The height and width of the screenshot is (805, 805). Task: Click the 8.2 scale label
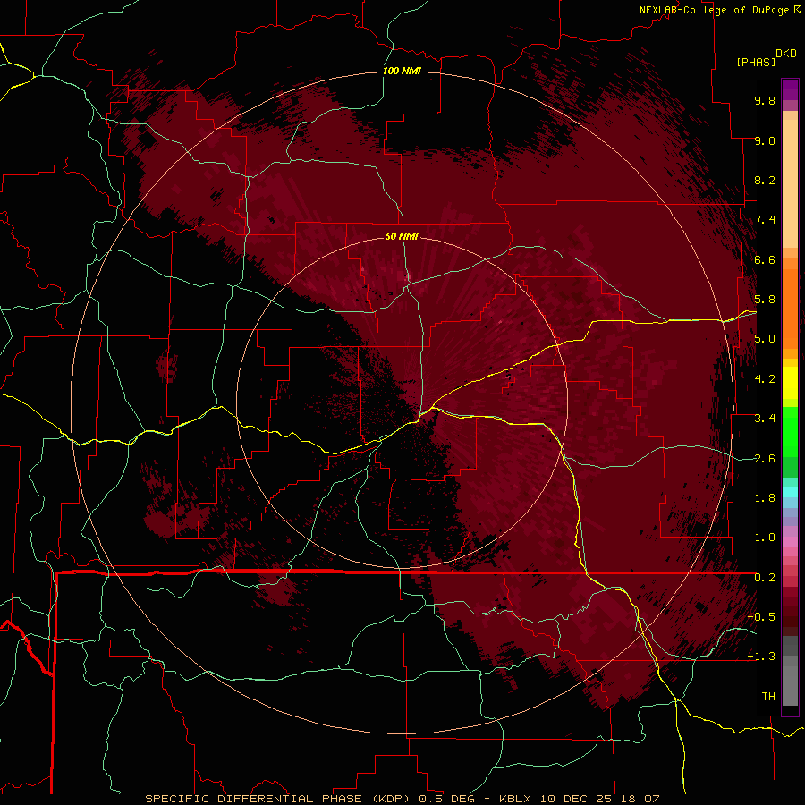(765, 180)
